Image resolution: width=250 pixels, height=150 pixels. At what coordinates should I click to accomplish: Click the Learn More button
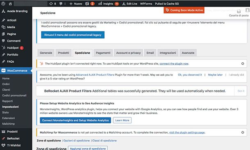tap(122, 120)
